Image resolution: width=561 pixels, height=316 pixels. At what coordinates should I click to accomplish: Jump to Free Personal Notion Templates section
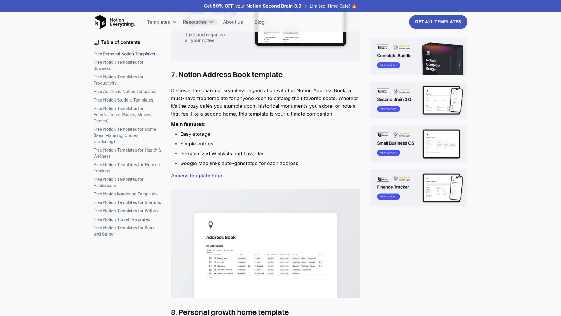tap(124, 54)
